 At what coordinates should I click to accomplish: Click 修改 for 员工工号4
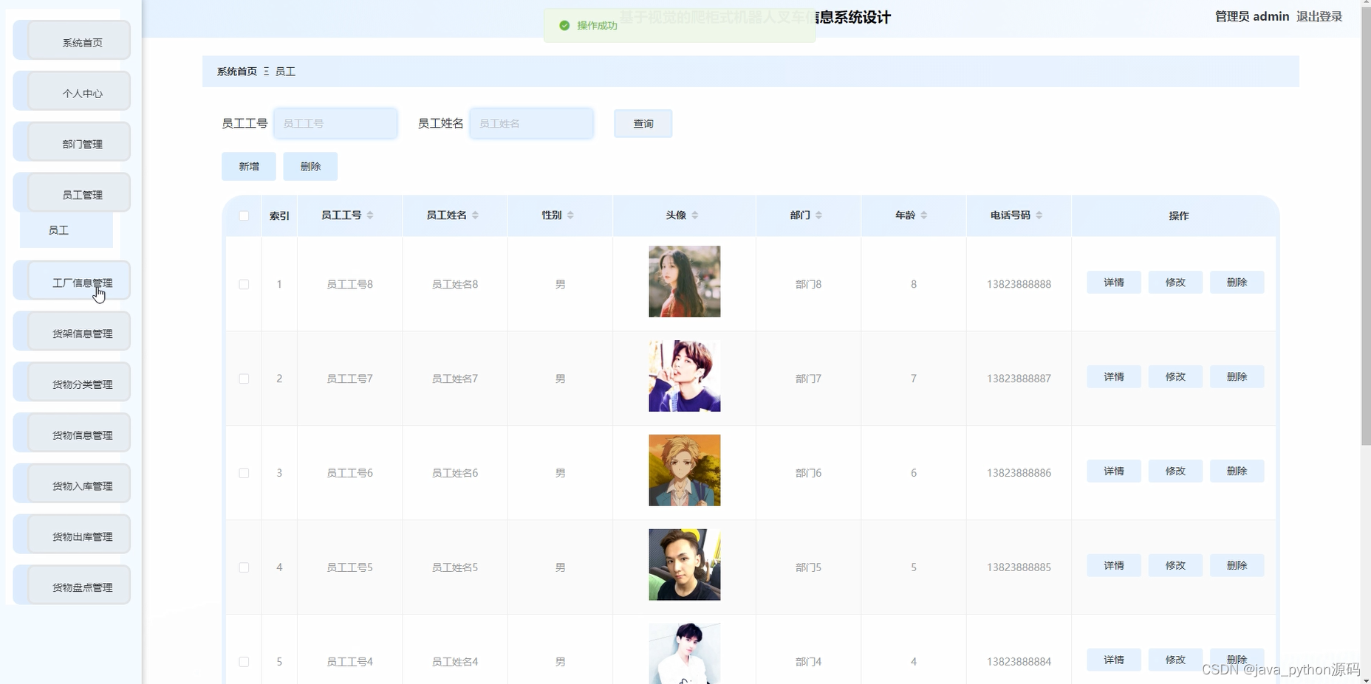coord(1175,660)
